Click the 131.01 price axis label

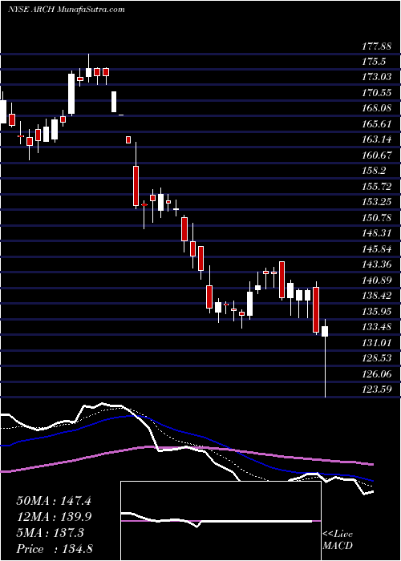tap(378, 342)
